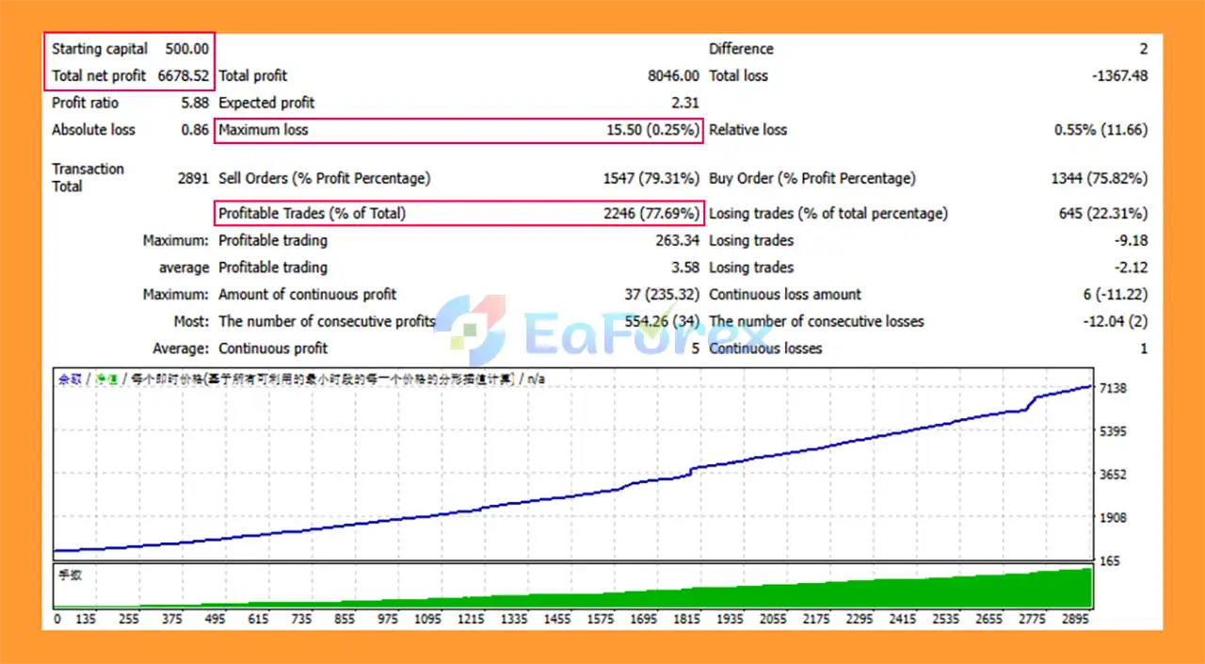Click the Profit ratio value 5.88
1205x664 pixels.
click(x=194, y=103)
